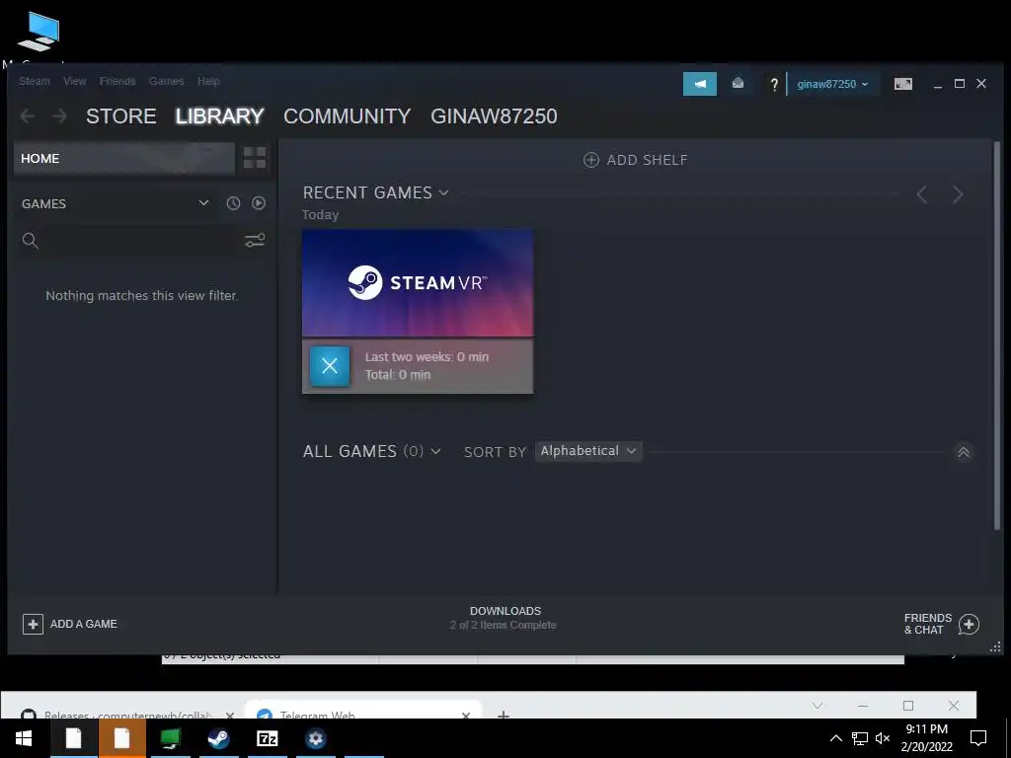The height and width of the screenshot is (758, 1011).
Task: Open gear settings app in taskbar
Action: pyautogui.click(x=315, y=738)
